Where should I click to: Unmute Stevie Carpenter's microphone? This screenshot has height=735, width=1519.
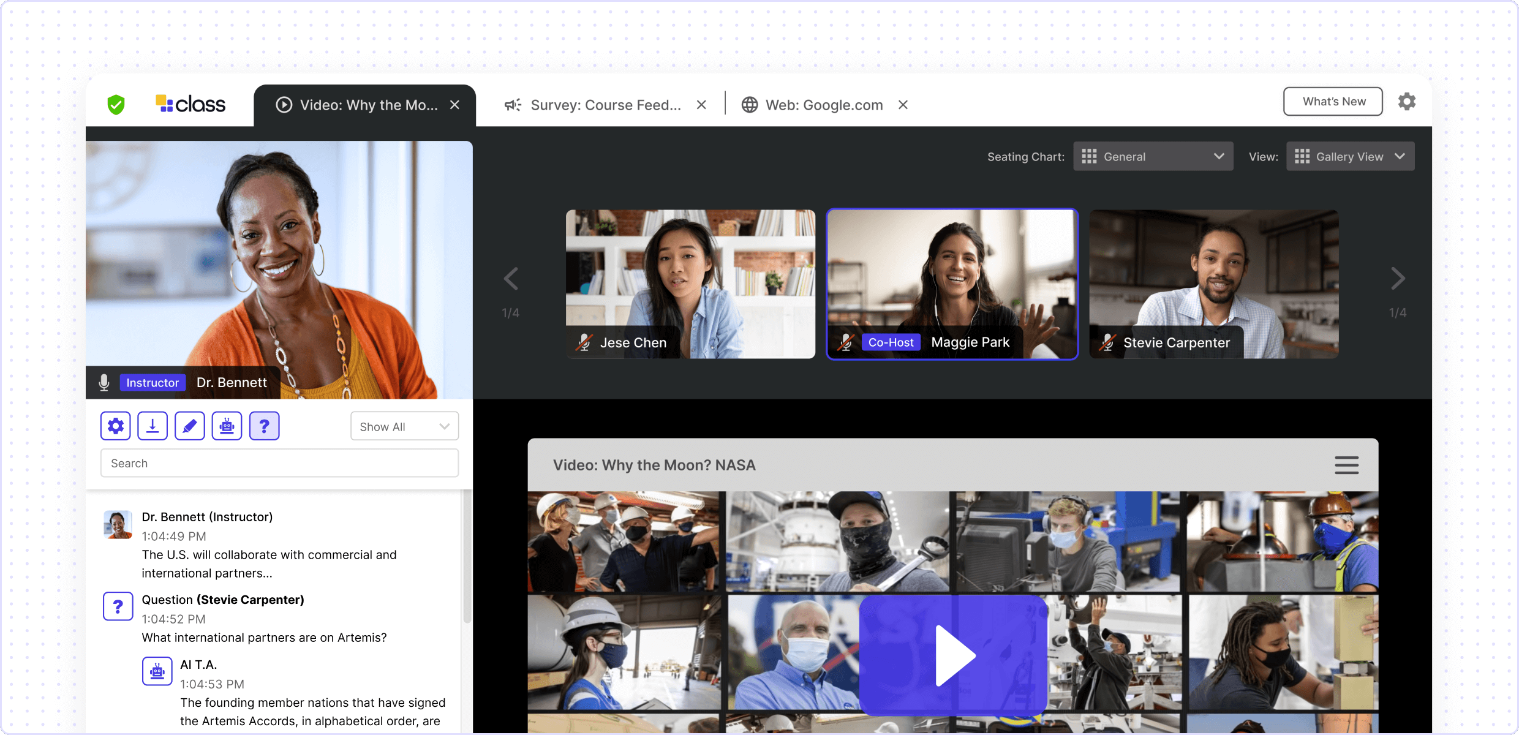click(x=1107, y=342)
